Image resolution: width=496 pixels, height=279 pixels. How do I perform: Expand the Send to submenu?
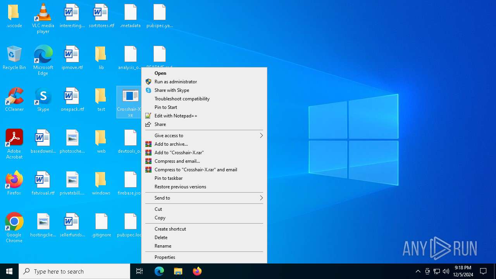pos(204,198)
